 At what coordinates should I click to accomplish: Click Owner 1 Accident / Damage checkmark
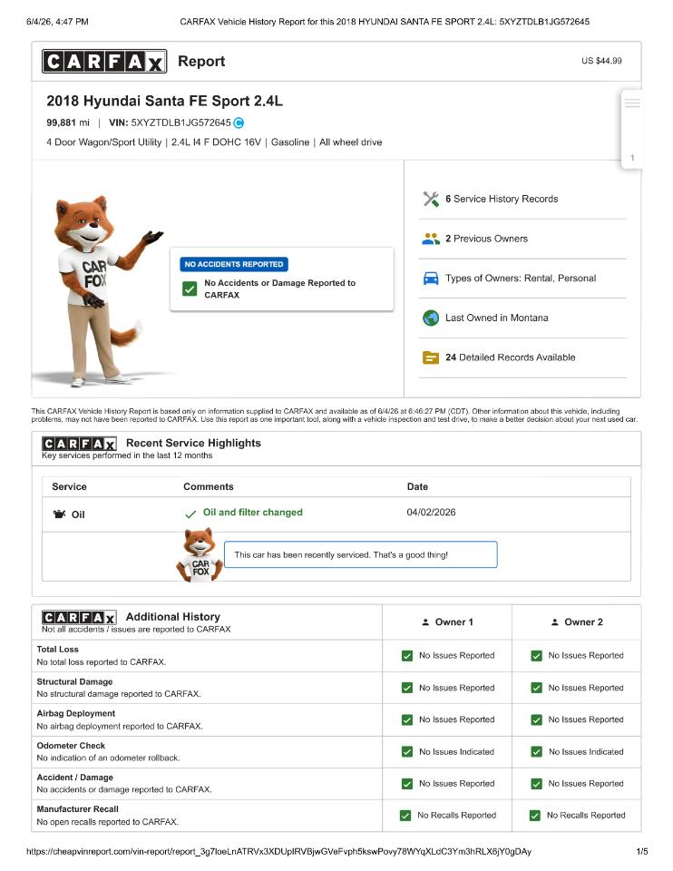pos(407,784)
